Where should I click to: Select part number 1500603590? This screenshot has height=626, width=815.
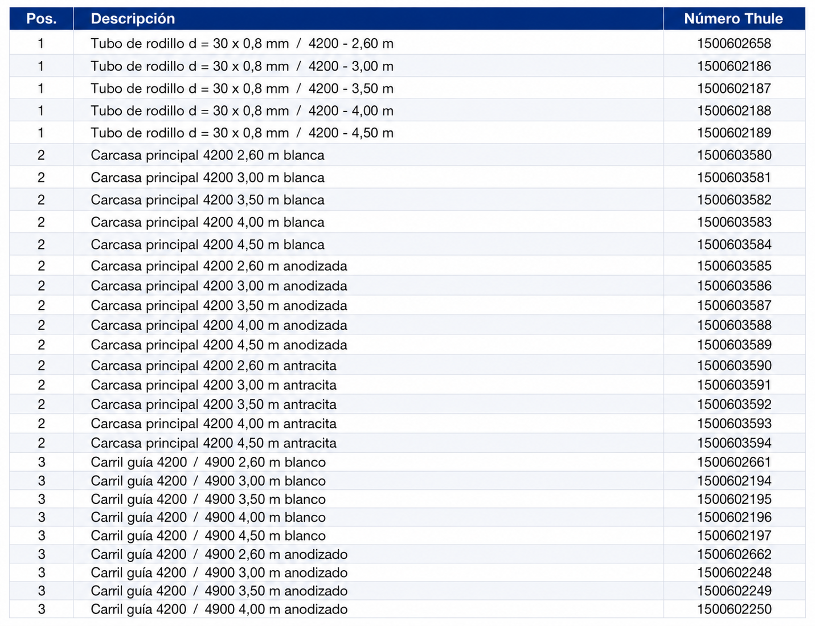click(x=734, y=365)
